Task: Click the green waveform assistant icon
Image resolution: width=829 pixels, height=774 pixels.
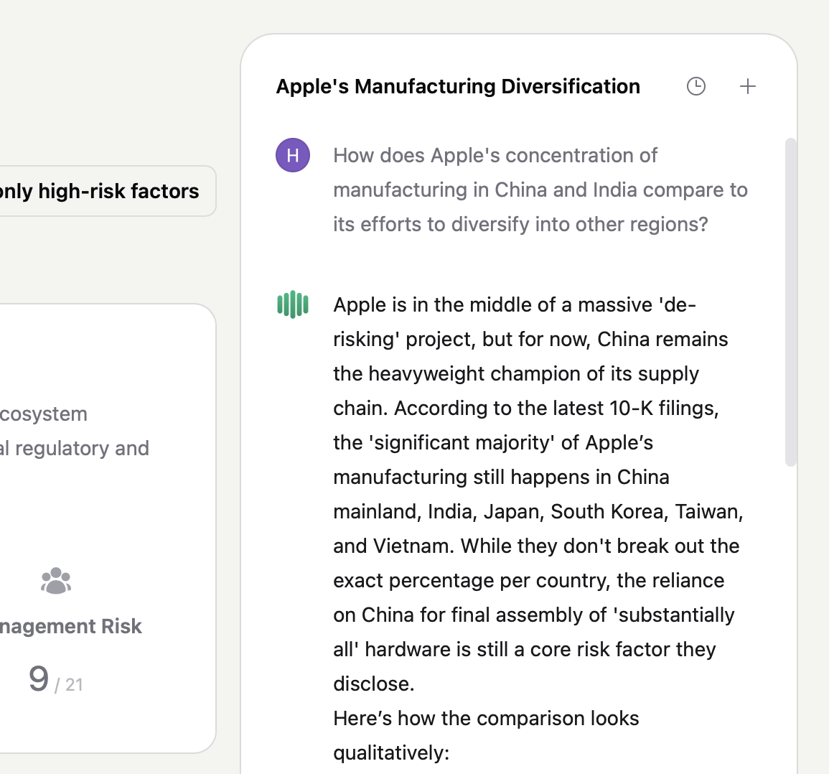Action: pyautogui.click(x=293, y=304)
